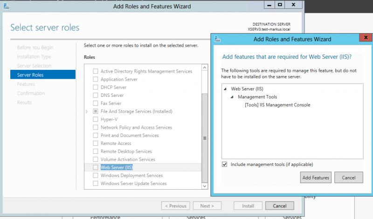Cancel the main Add Roles wizard
The height and width of the screenshot is (219, 373).
[279, 206]
